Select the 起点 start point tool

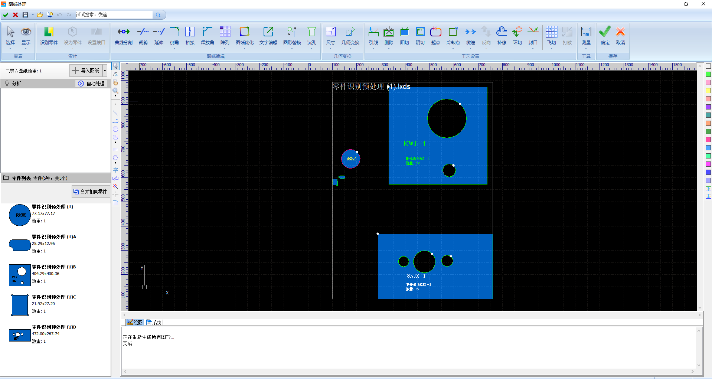[x=436, y=36]
